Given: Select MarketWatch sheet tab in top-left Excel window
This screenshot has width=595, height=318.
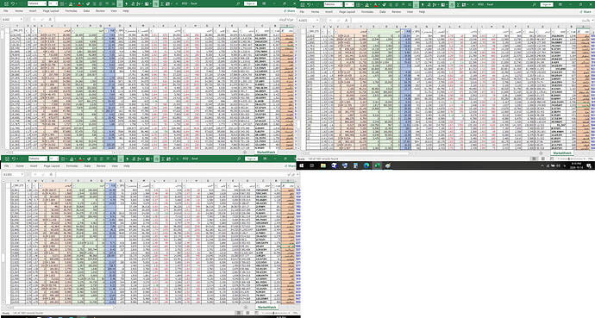Looking at the screenshot, I should pos(266,152).
